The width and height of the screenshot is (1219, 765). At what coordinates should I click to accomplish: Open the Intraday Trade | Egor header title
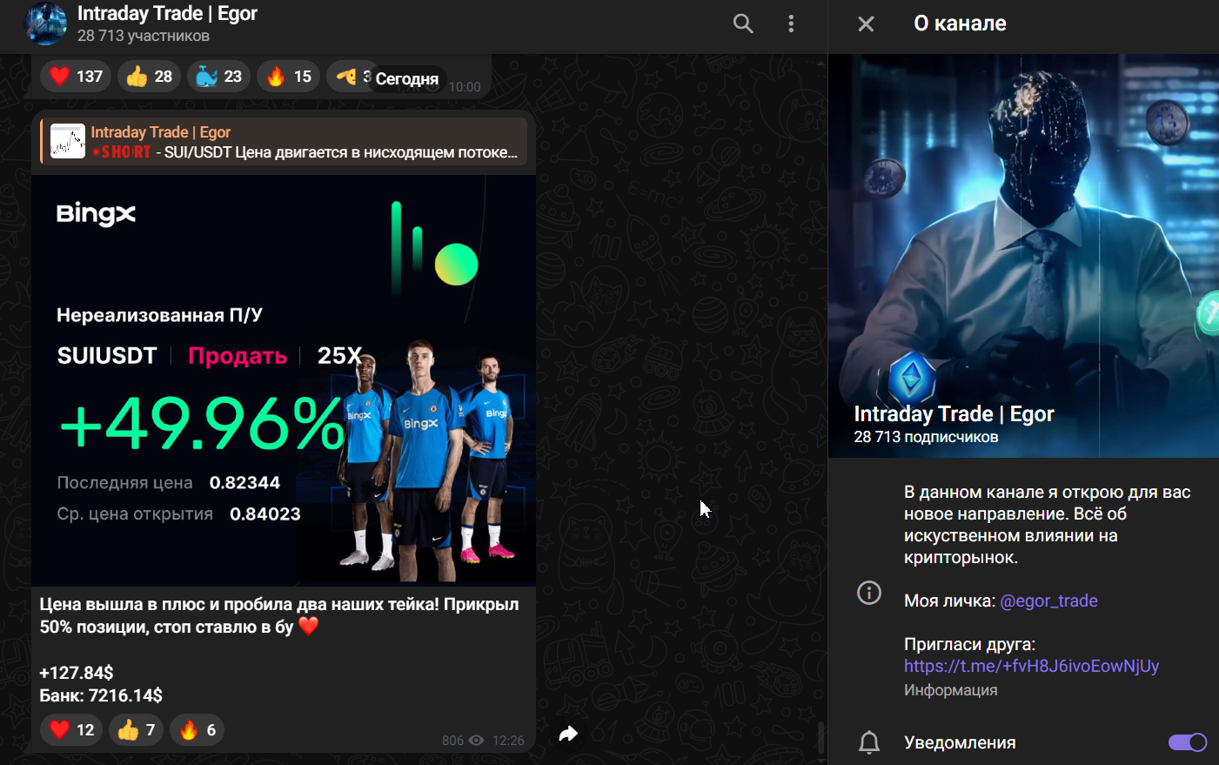click(167, 13)
